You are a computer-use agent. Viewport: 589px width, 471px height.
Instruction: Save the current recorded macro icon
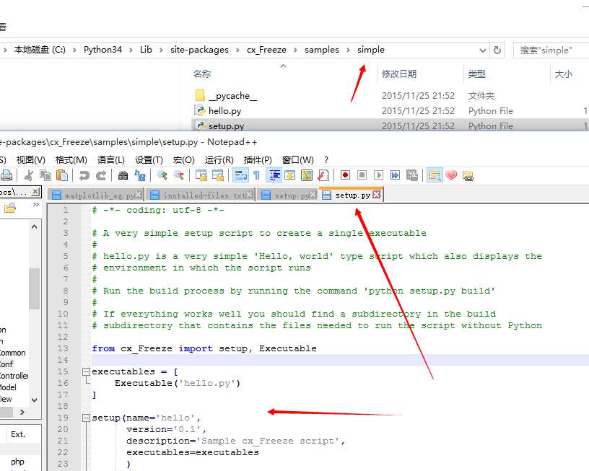411,175
